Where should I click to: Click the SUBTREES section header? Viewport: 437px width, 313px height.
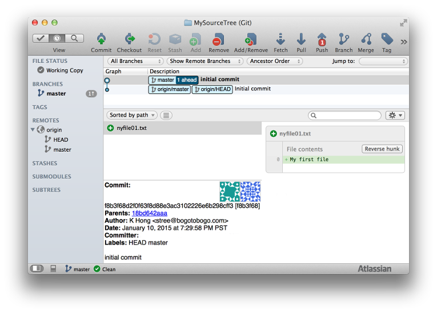click(46, 190)
